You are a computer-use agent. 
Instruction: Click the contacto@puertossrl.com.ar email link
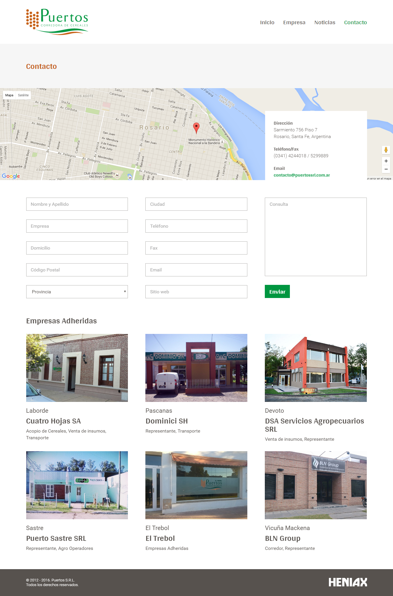click(302, 175)
